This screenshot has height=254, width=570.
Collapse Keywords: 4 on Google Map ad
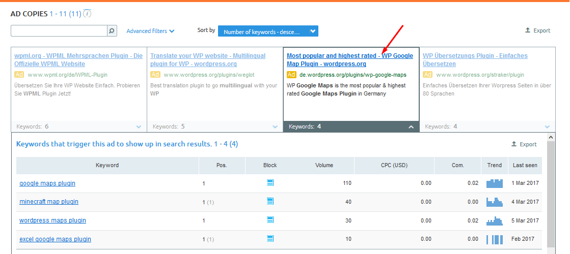pyautogui.click(x=351, y=126)
